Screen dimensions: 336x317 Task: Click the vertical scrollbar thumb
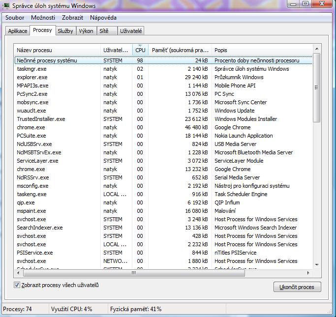pyautogui.click(x=317, y=87)
